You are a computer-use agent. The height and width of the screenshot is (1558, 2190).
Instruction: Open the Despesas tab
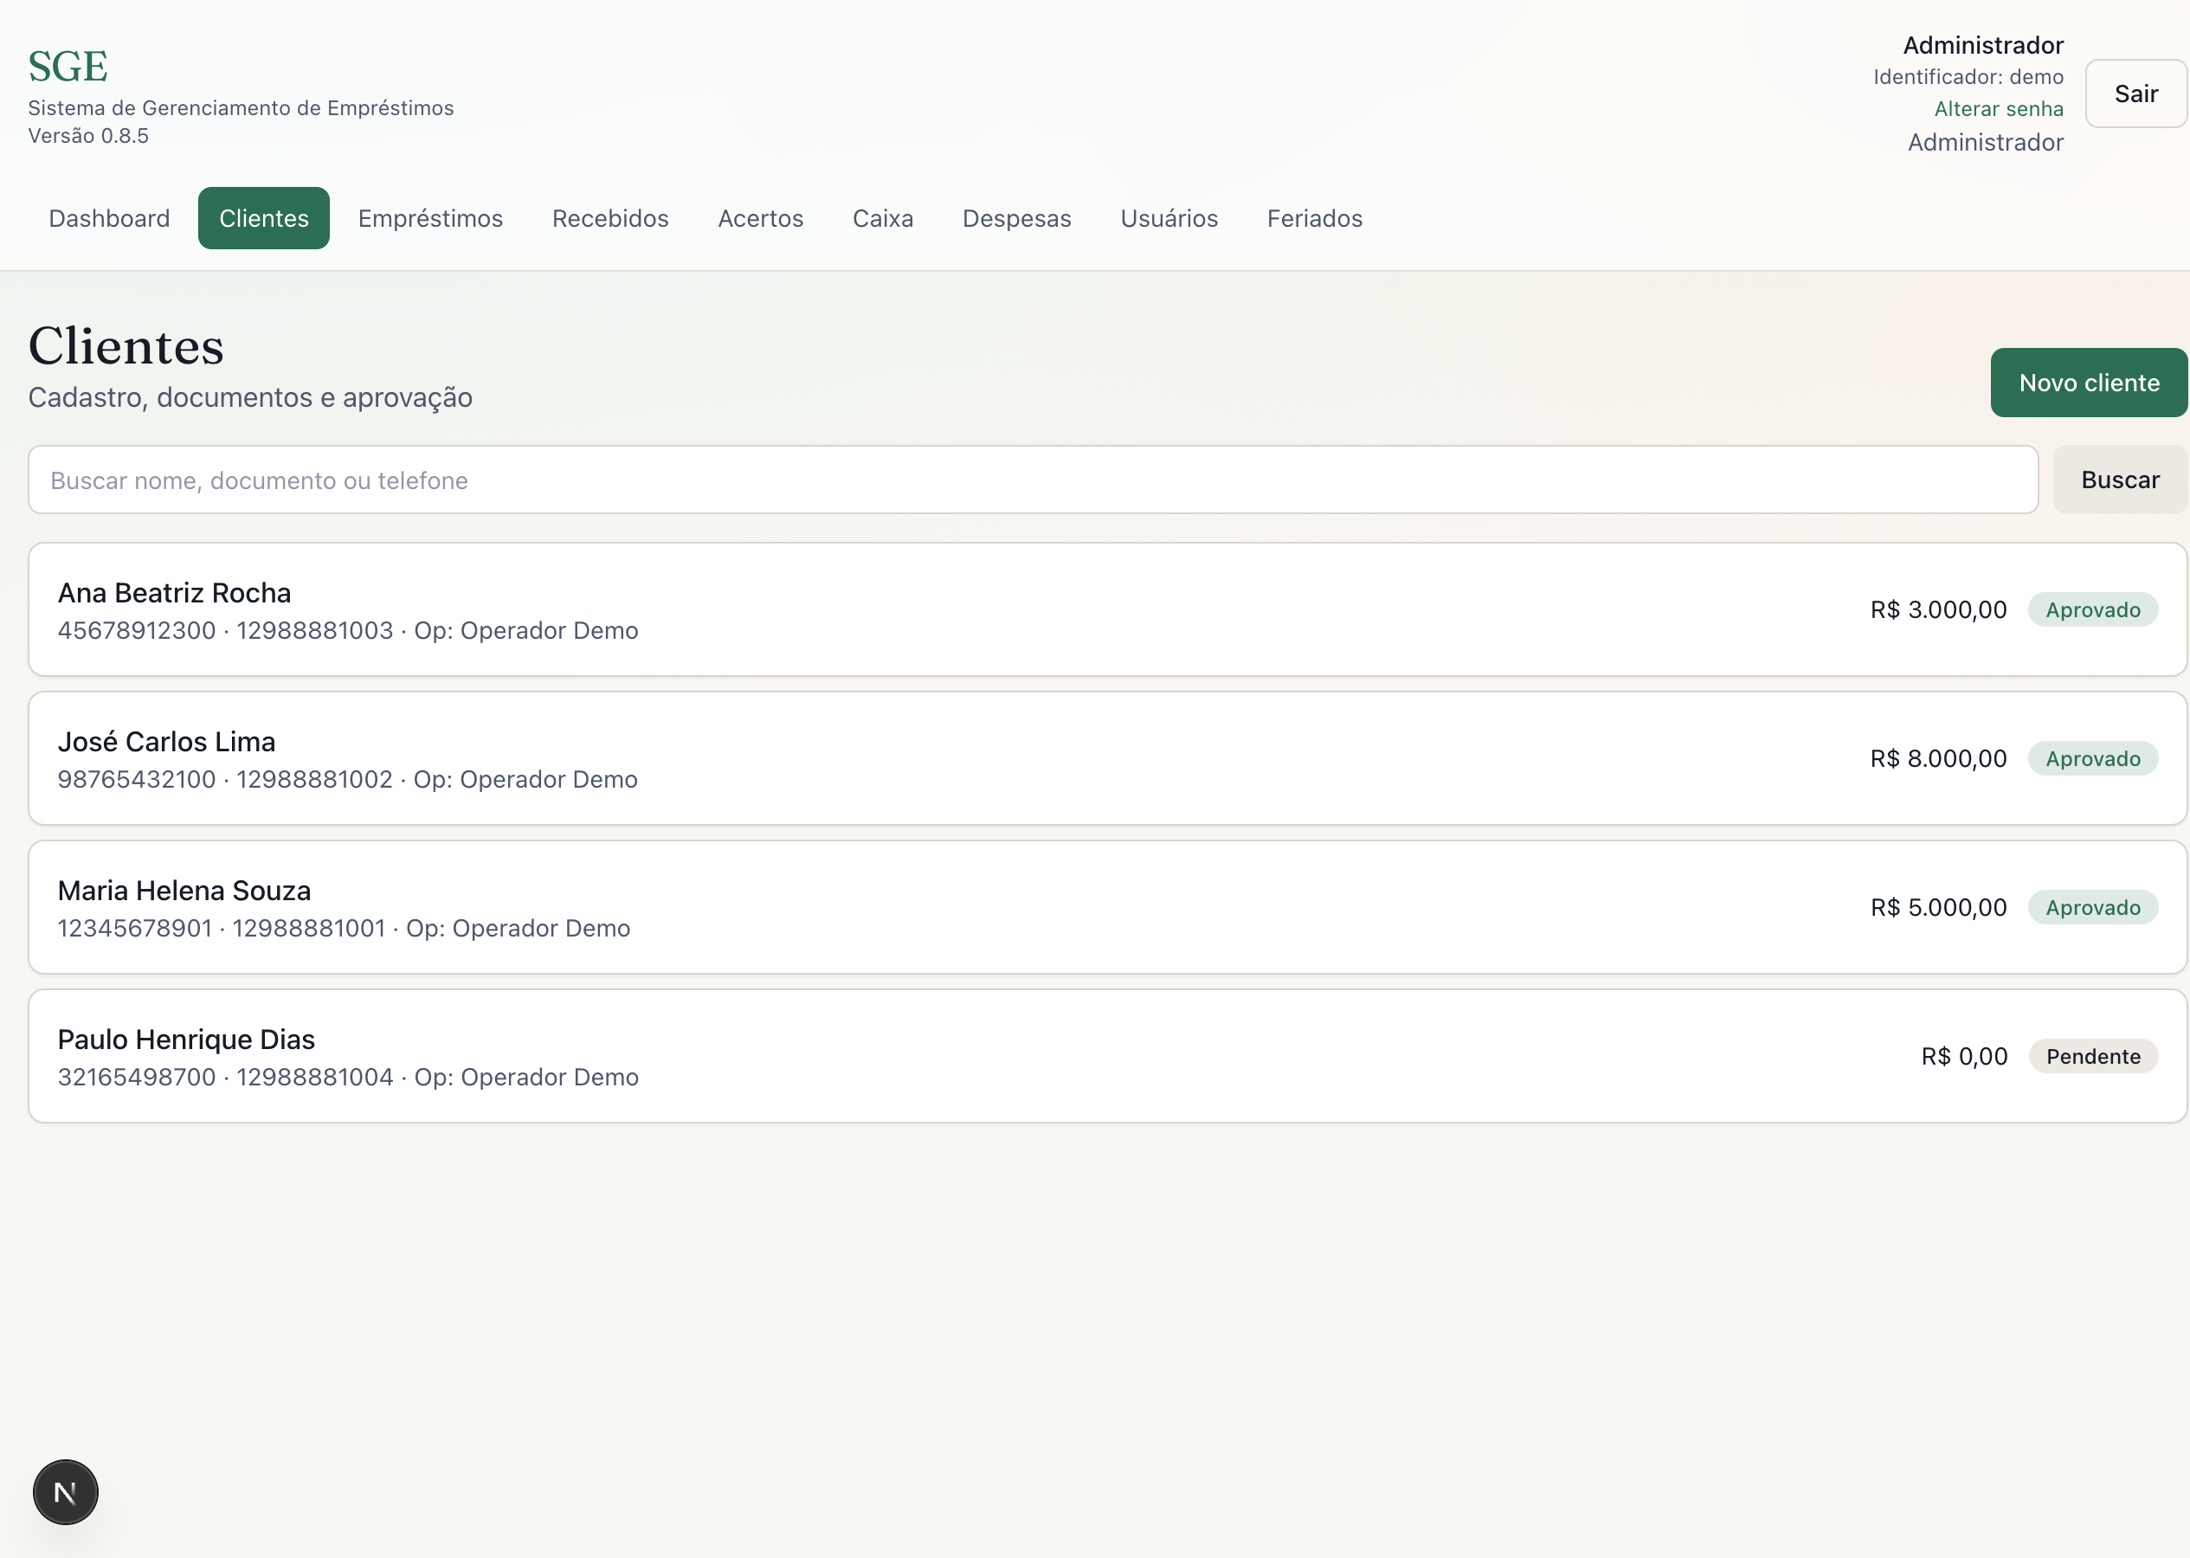click(1017, 218)
